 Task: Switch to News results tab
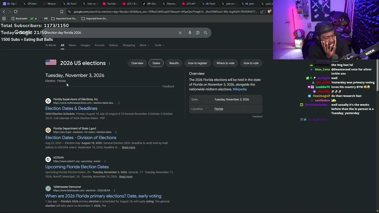coord(72,45)
